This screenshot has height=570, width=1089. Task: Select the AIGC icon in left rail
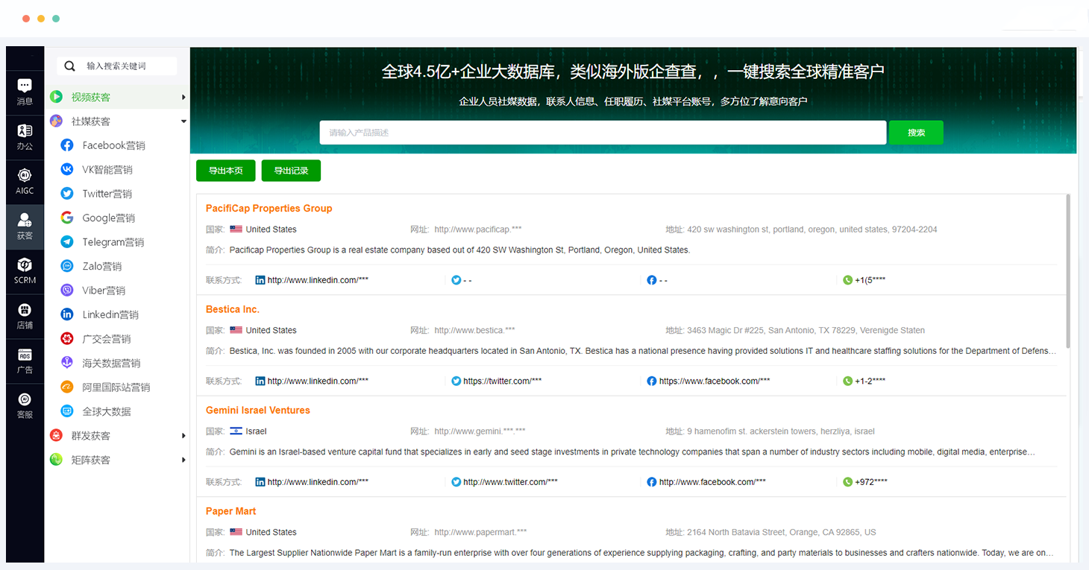[25, 181]
